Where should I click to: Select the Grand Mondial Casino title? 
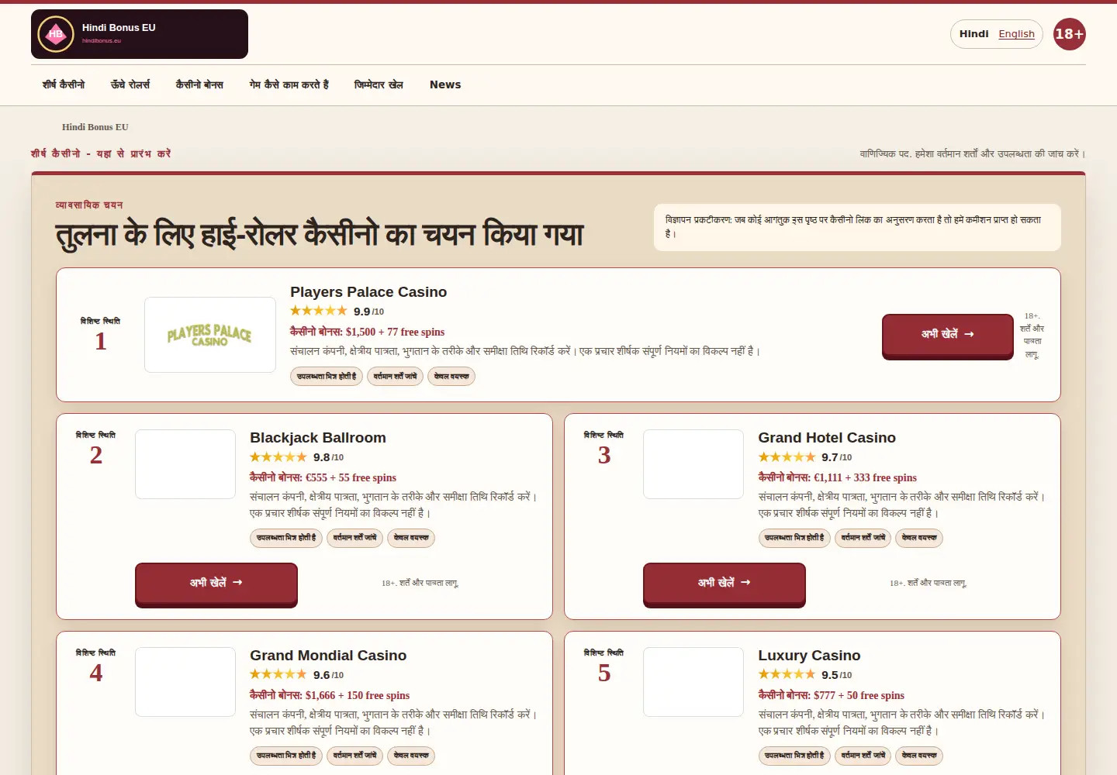pyautogui.click(x=328, y=656)
